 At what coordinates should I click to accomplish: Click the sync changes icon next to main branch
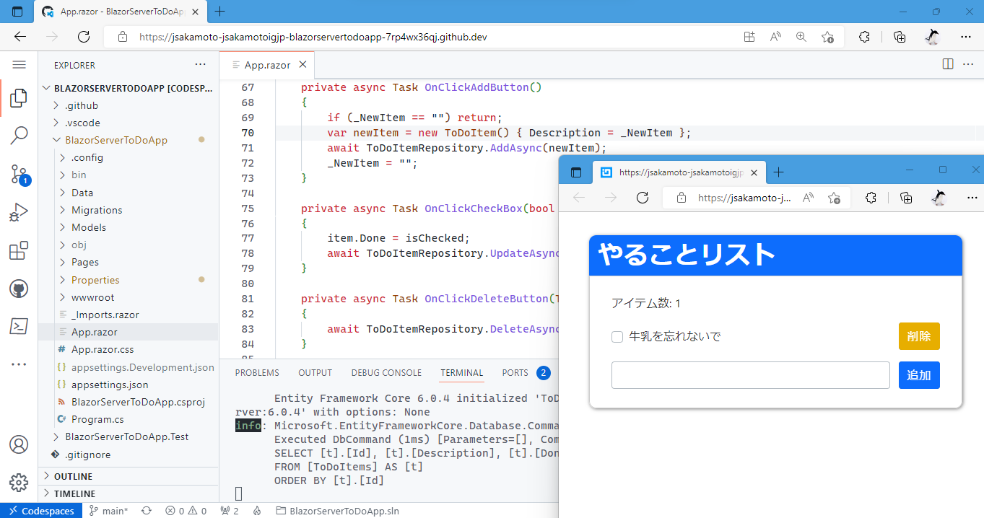pos(147,510)
